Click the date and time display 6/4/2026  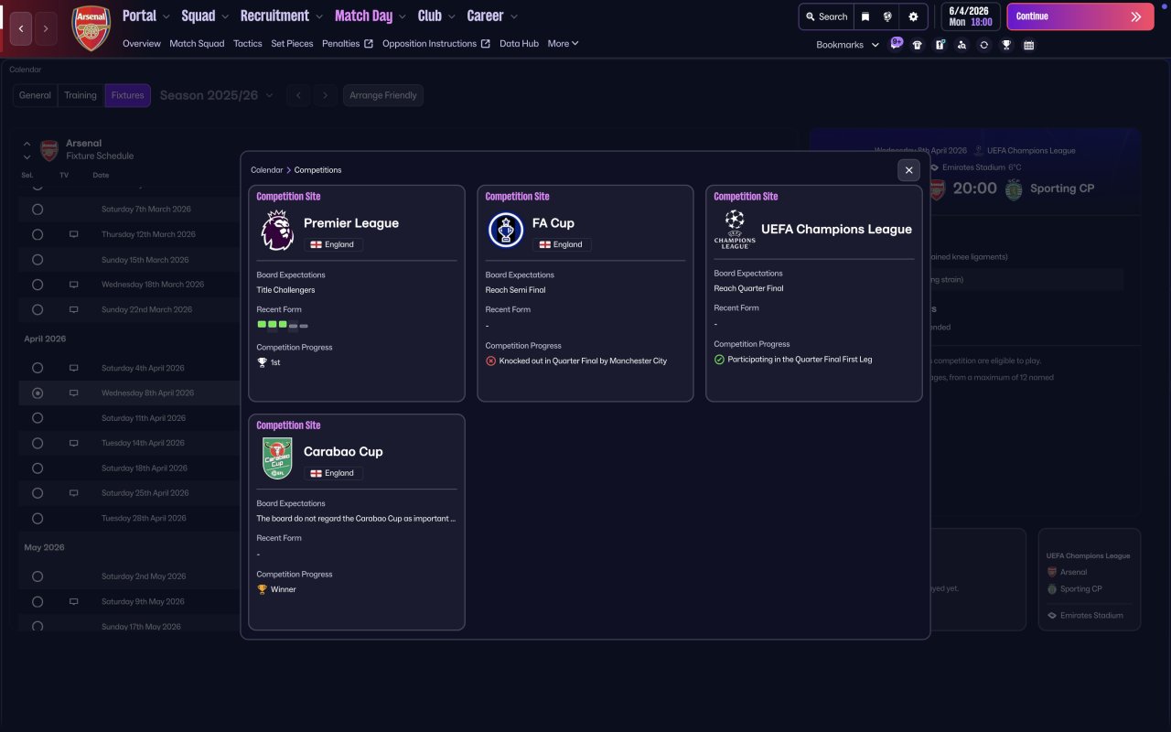pos(971,16)
